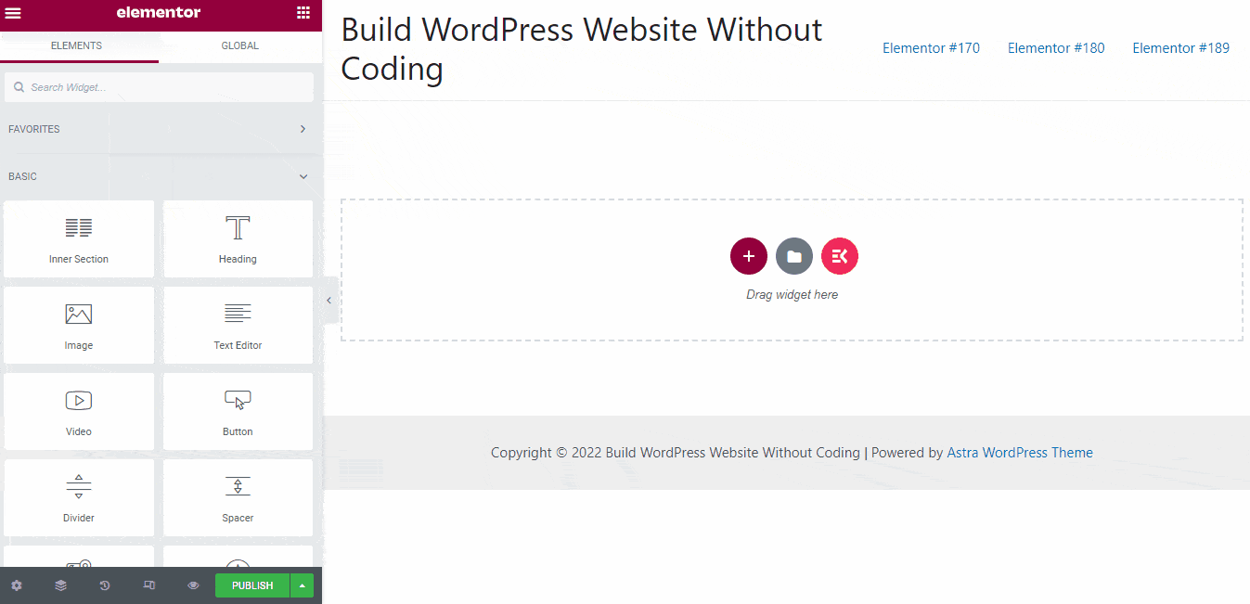Open the ElementsKit templates button
The image size is (1250, 604).
pyautogui.click(x=840, y=256)
